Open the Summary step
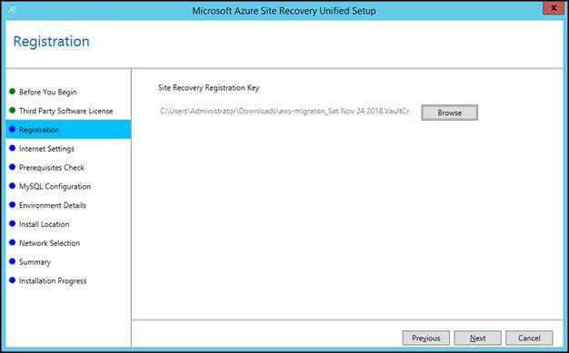This screenshot has height=353, width=569. [35, 262]
